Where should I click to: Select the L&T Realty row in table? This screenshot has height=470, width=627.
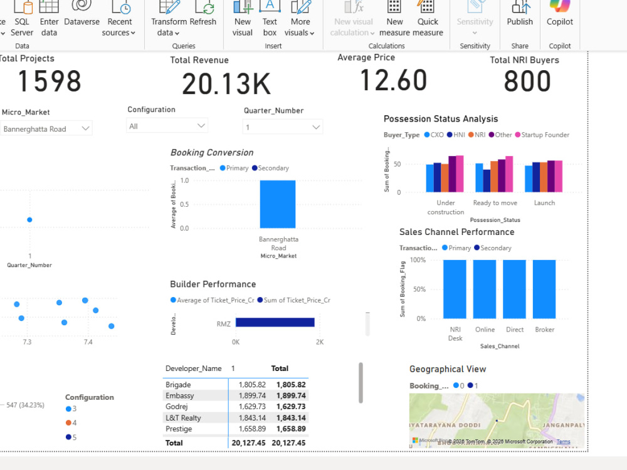(x=236, y=417)
